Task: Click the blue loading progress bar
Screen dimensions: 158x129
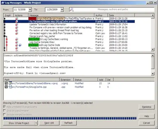Action: pos(70,118)
